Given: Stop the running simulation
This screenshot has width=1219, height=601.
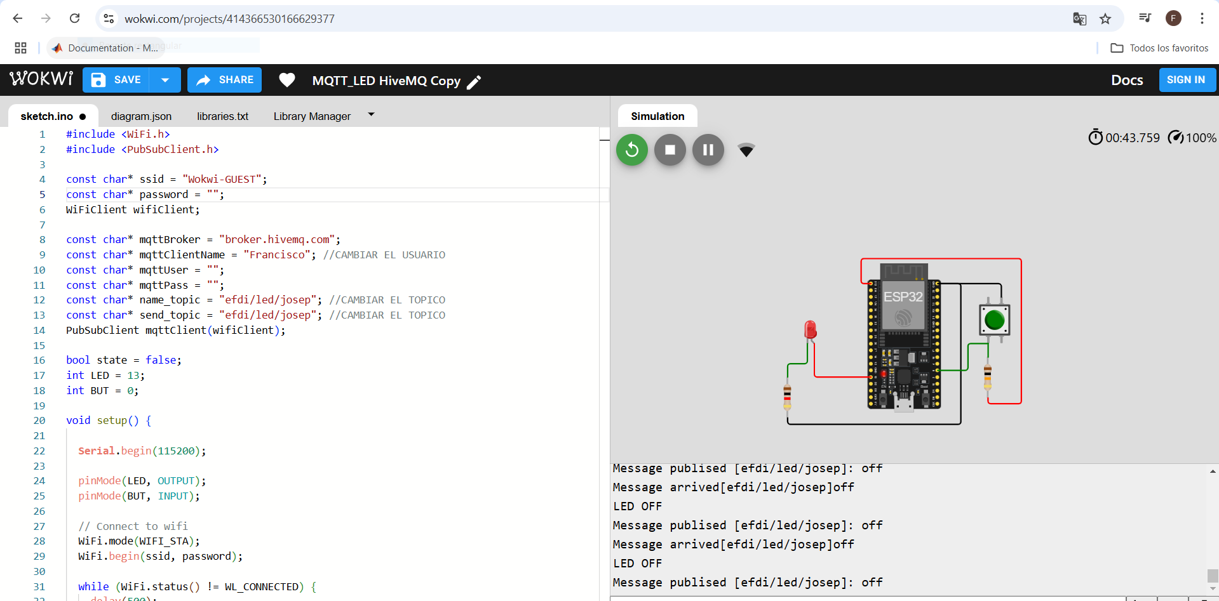Looking at the screenshot, I should coord(670,150).
